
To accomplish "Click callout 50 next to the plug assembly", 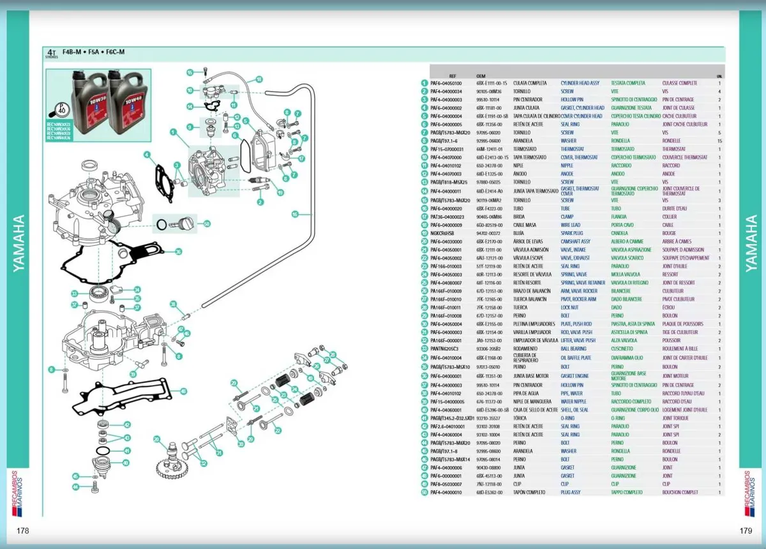I will click(x=207, y=223).
